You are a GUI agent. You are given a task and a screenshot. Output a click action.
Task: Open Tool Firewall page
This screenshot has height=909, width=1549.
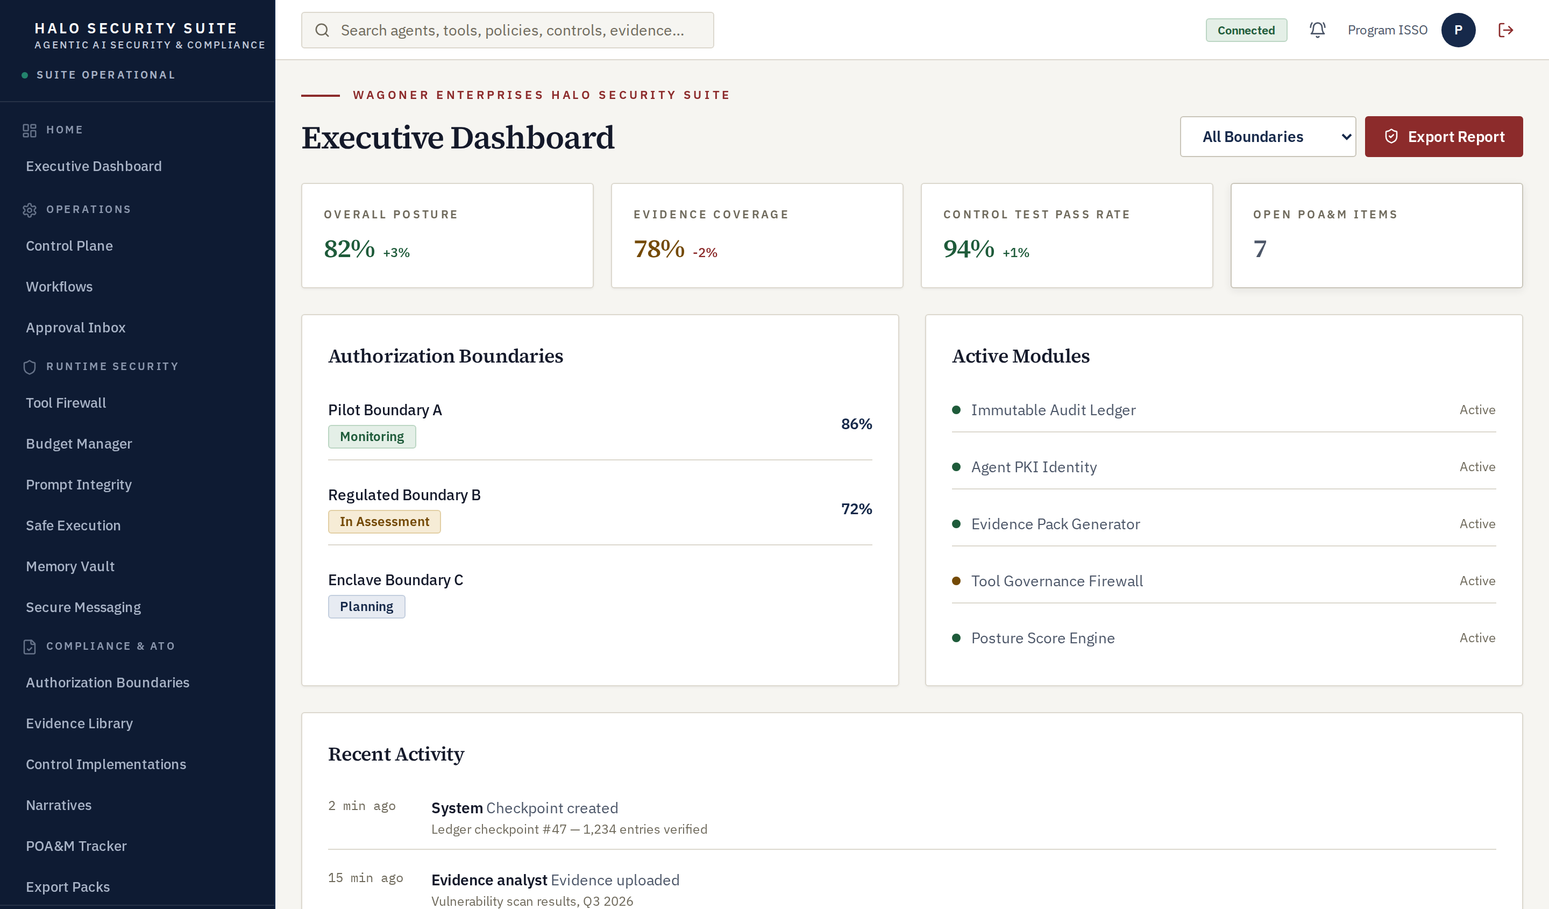[x=66, y=402]
